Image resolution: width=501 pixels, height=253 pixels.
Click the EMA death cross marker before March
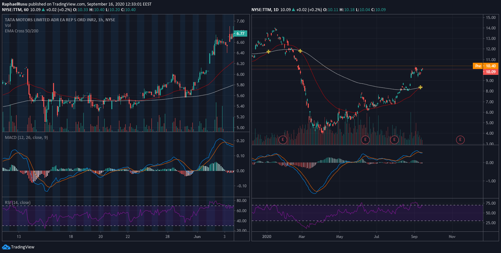tap(300, 51)
